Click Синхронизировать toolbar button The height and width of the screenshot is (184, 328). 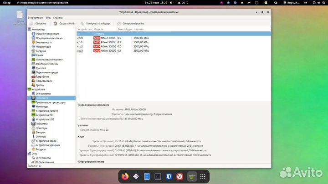tap(131, 24)
